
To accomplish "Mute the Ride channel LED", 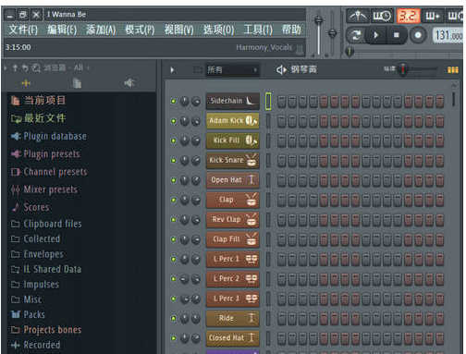I will pyautogui.click(x=174, y=318).
